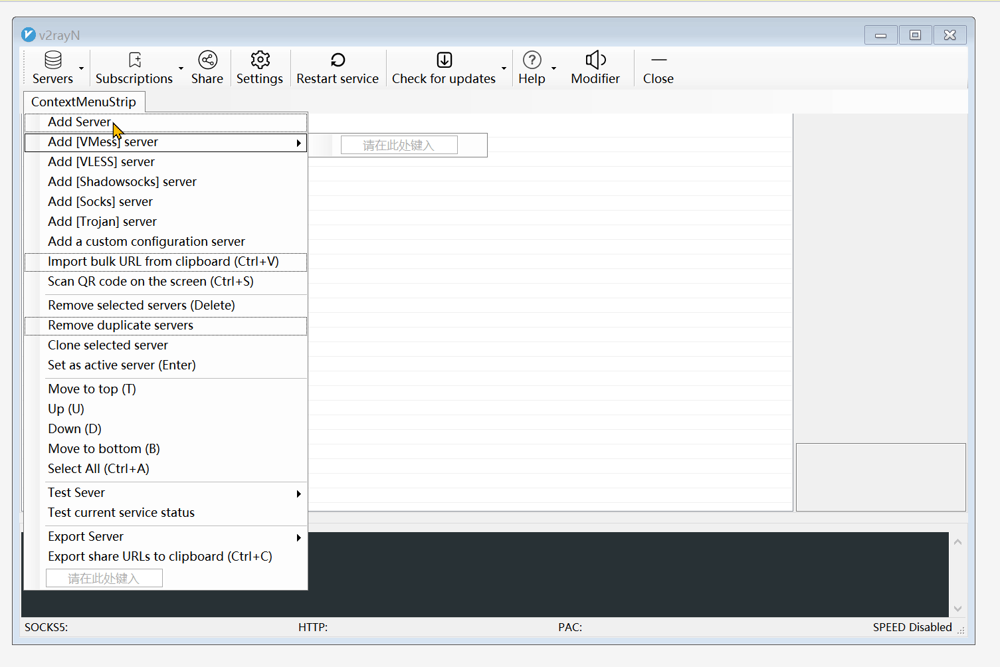Select Add [VLESS] server menu entry

101,162
